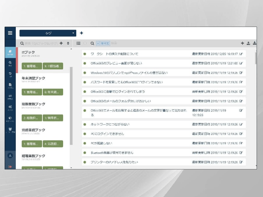This screenshot has height=197, width=263.
Task: Click the 9: IT担当者 tag
Action: (53, 66)
